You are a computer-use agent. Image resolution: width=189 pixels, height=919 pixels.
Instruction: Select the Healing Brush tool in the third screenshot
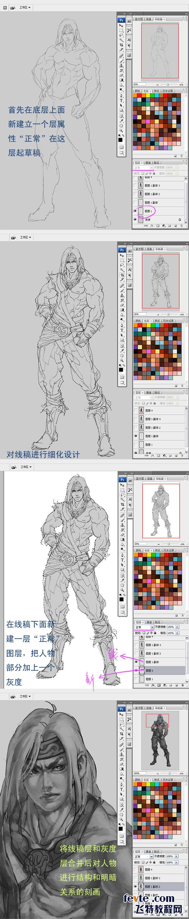(122, 515)
